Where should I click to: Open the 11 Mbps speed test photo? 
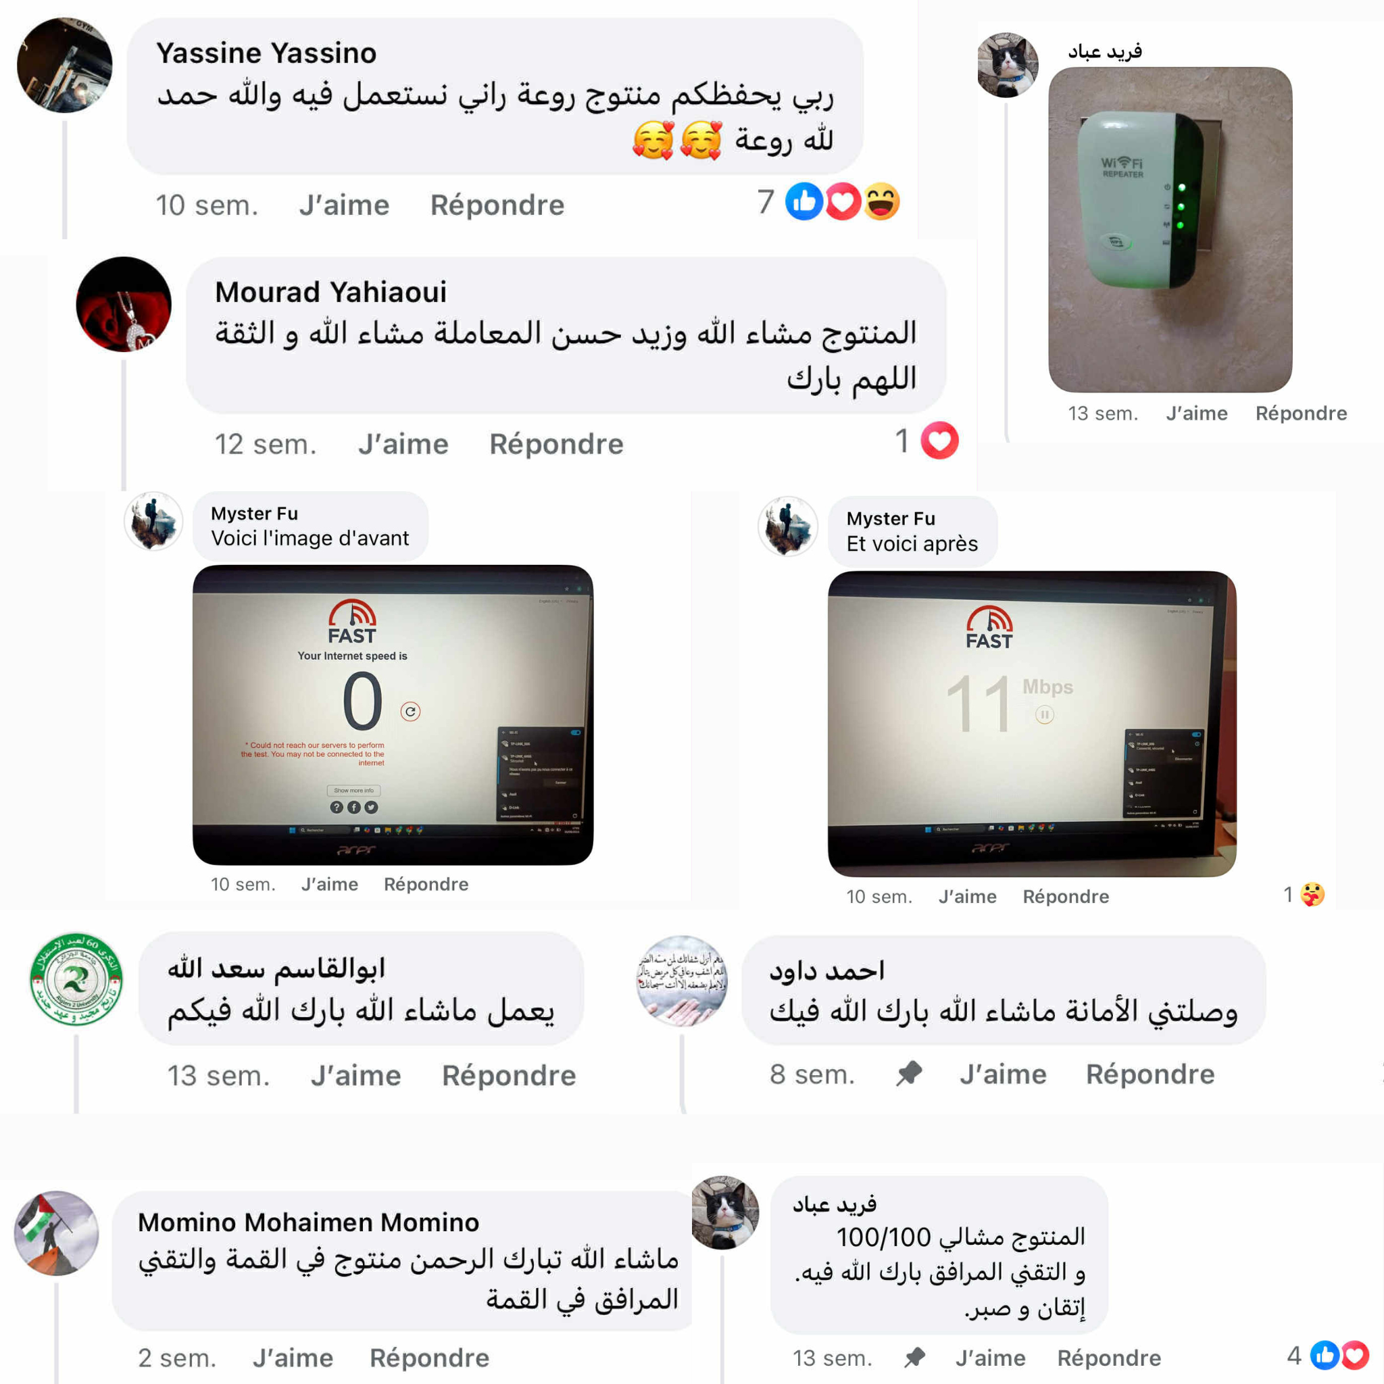1031,724
